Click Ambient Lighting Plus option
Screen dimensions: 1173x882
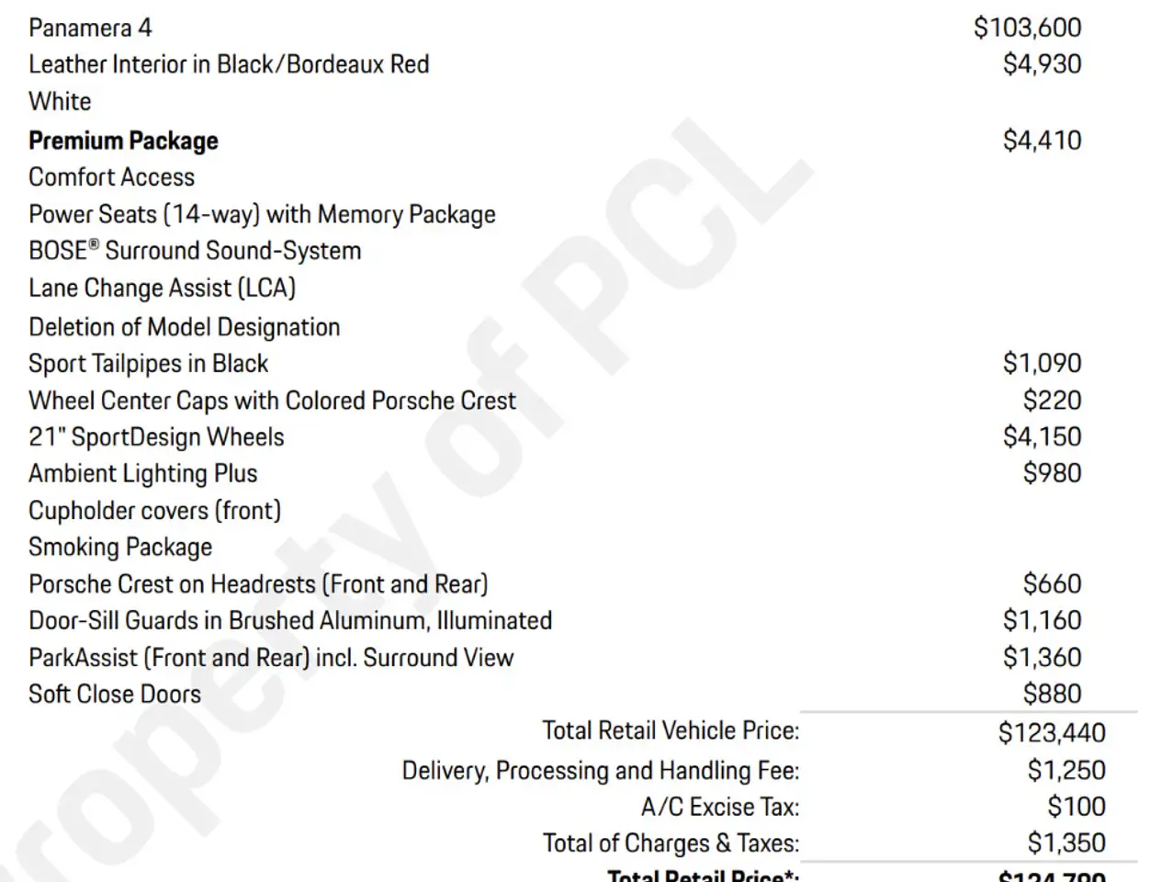142,474
